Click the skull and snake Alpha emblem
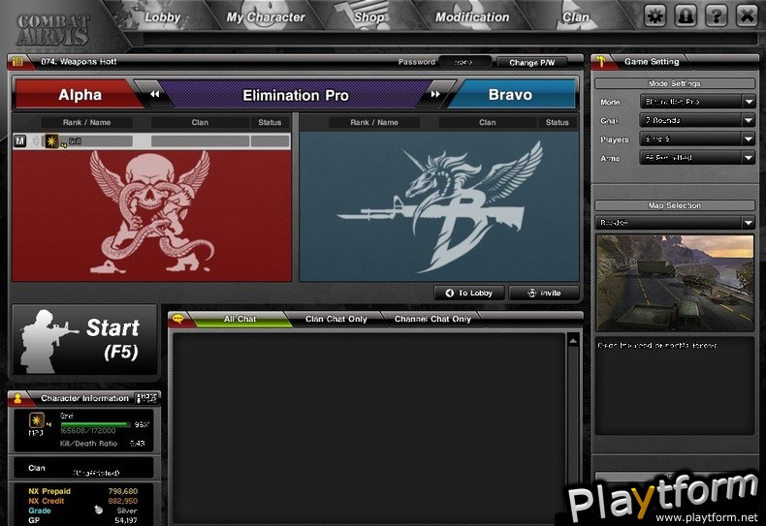 (x=151, y=212)
